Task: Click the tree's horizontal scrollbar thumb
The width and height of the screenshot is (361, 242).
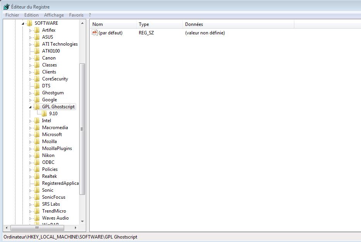Action: pyautogui.click(x=37, y=228)
